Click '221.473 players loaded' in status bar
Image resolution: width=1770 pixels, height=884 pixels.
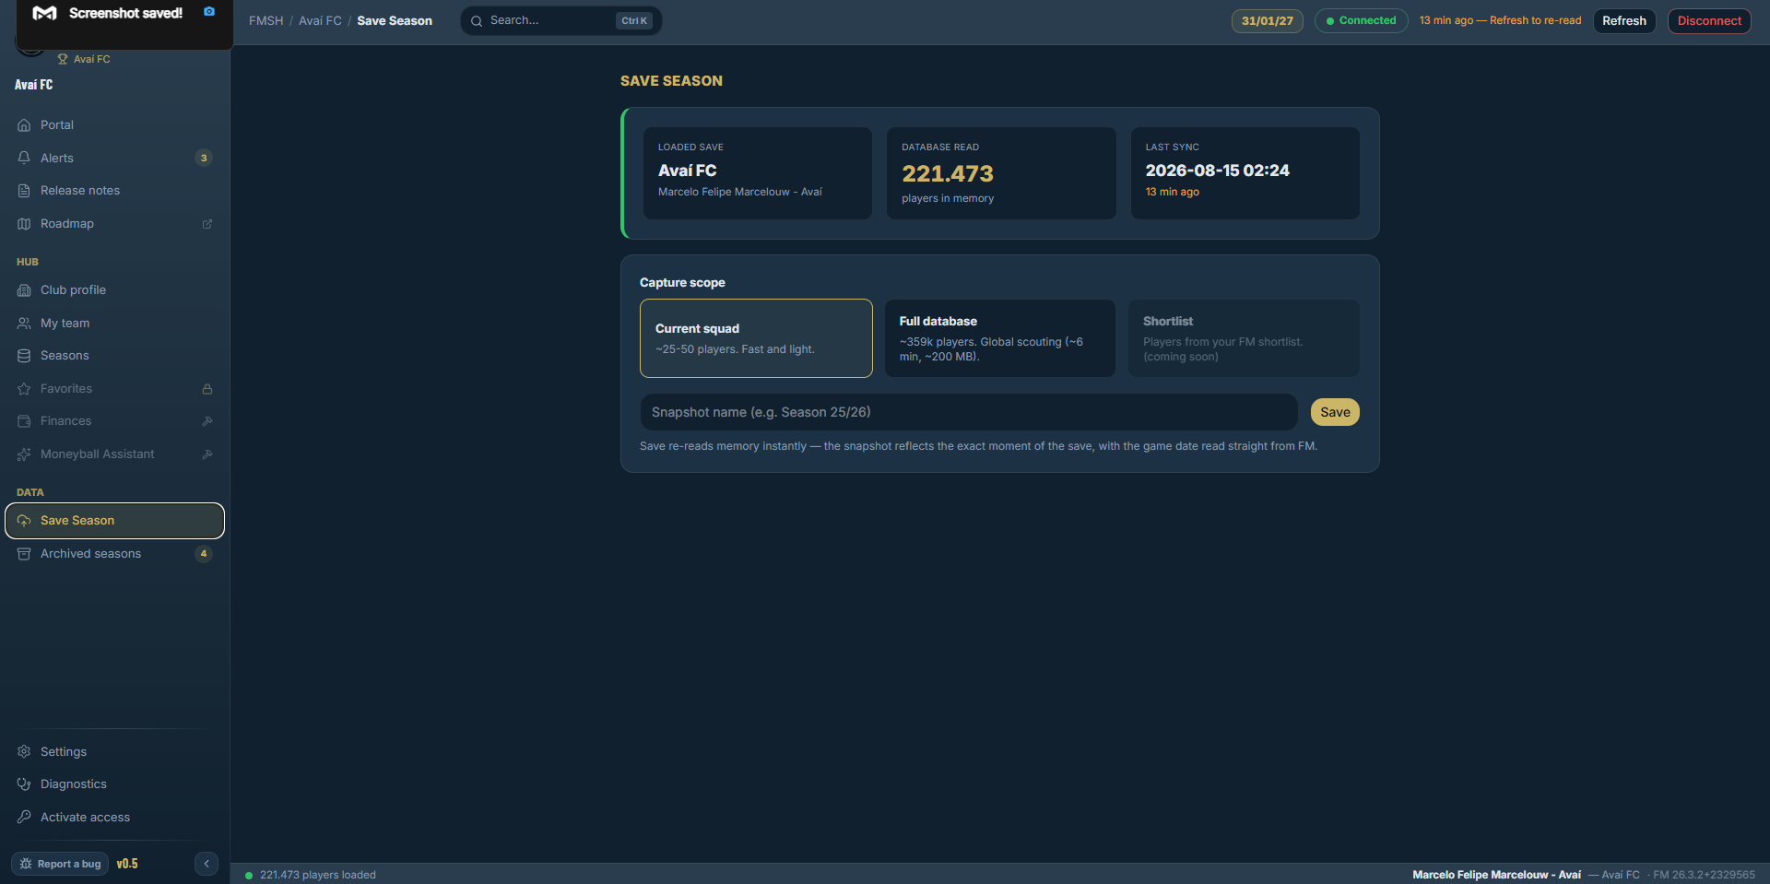click(318, 875)
